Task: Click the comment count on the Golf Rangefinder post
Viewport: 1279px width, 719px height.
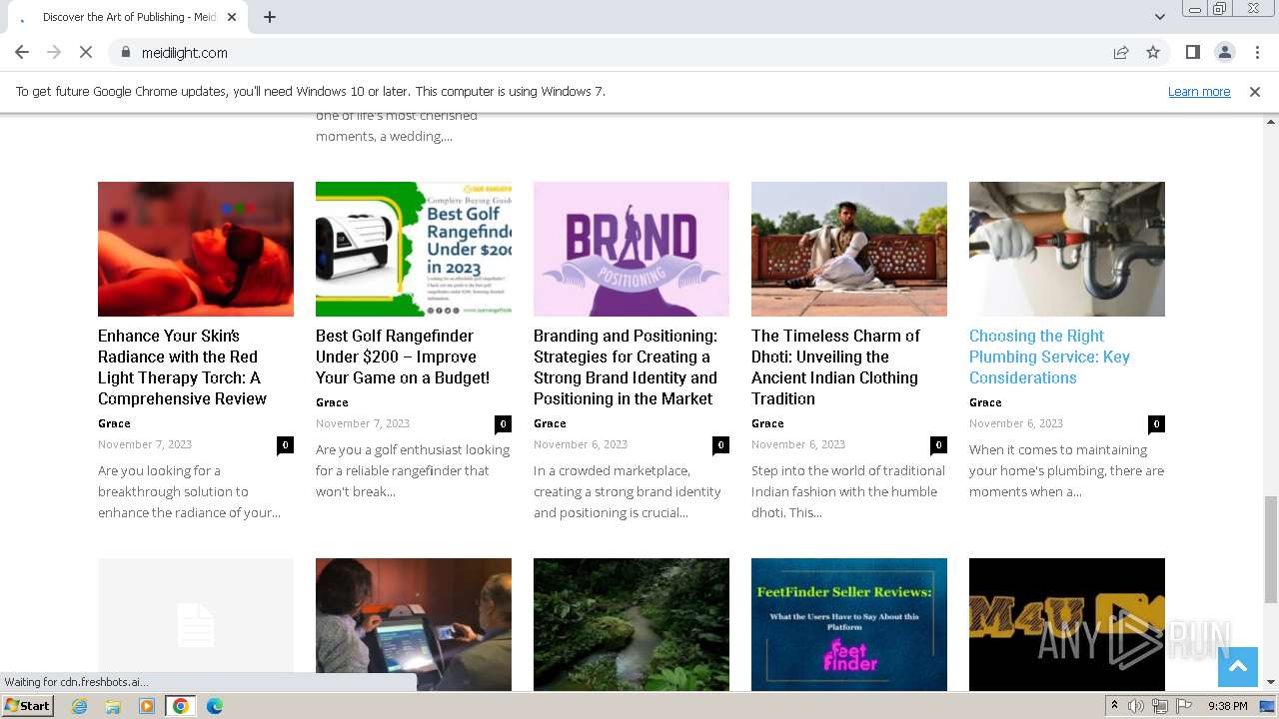Action: point(503,423)
